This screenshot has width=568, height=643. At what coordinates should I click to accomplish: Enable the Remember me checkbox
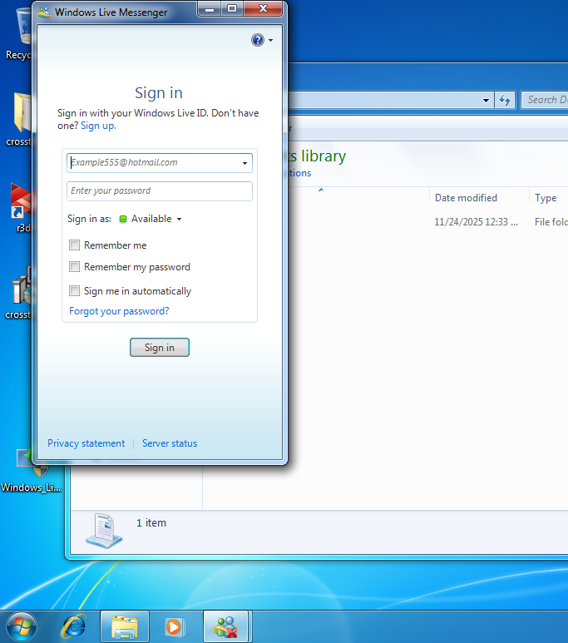pos(75,245)
